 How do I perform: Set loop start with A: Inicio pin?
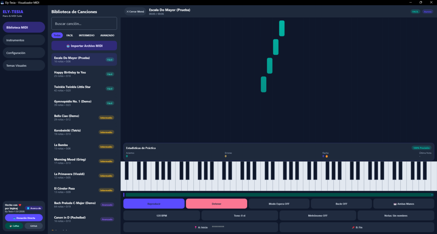click(x=201, y=227)
